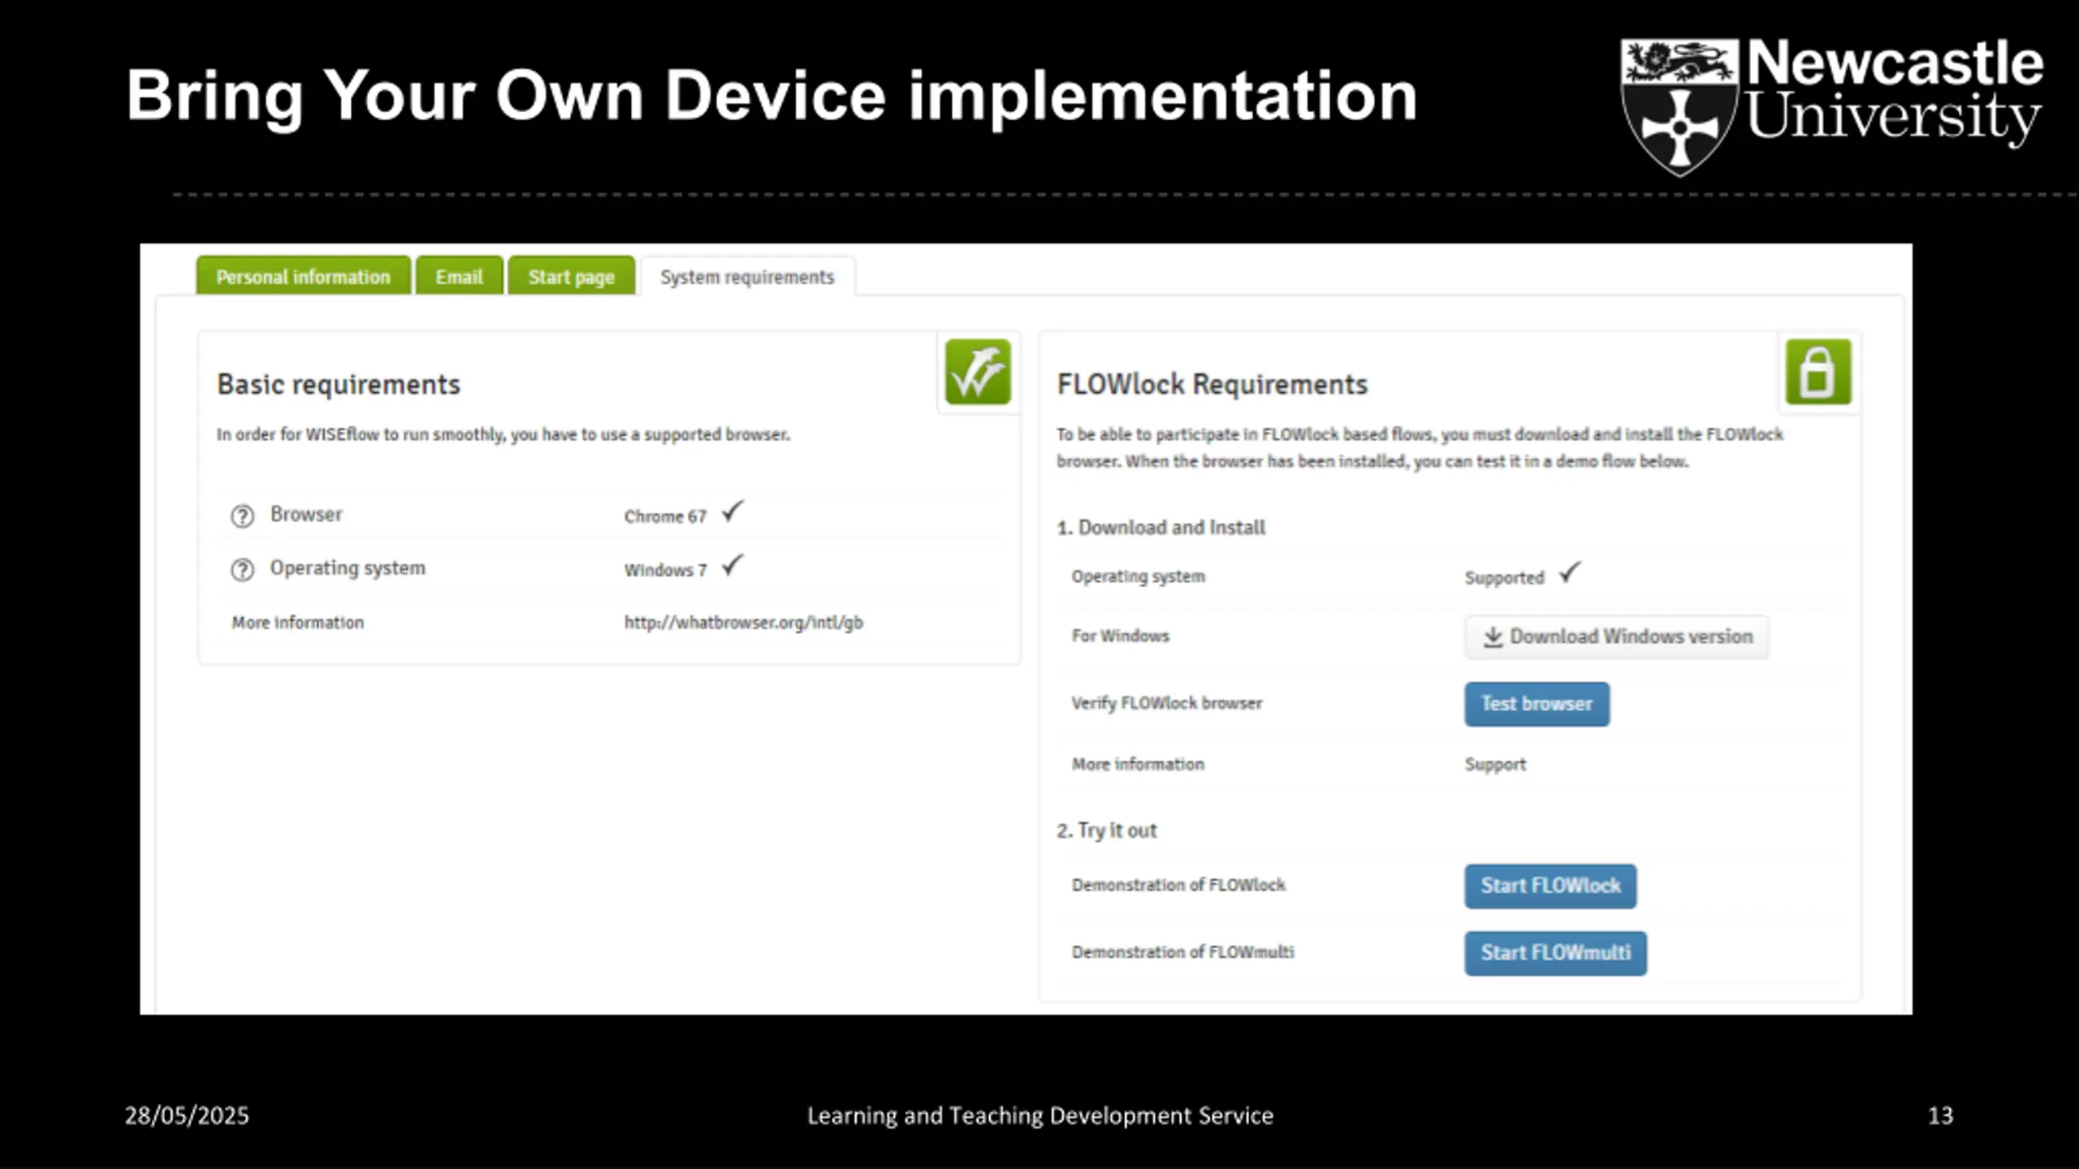Click 'Operating system' label under Download and Install
This screenshot has height=1169, width=2079.
pos(1138,576)
